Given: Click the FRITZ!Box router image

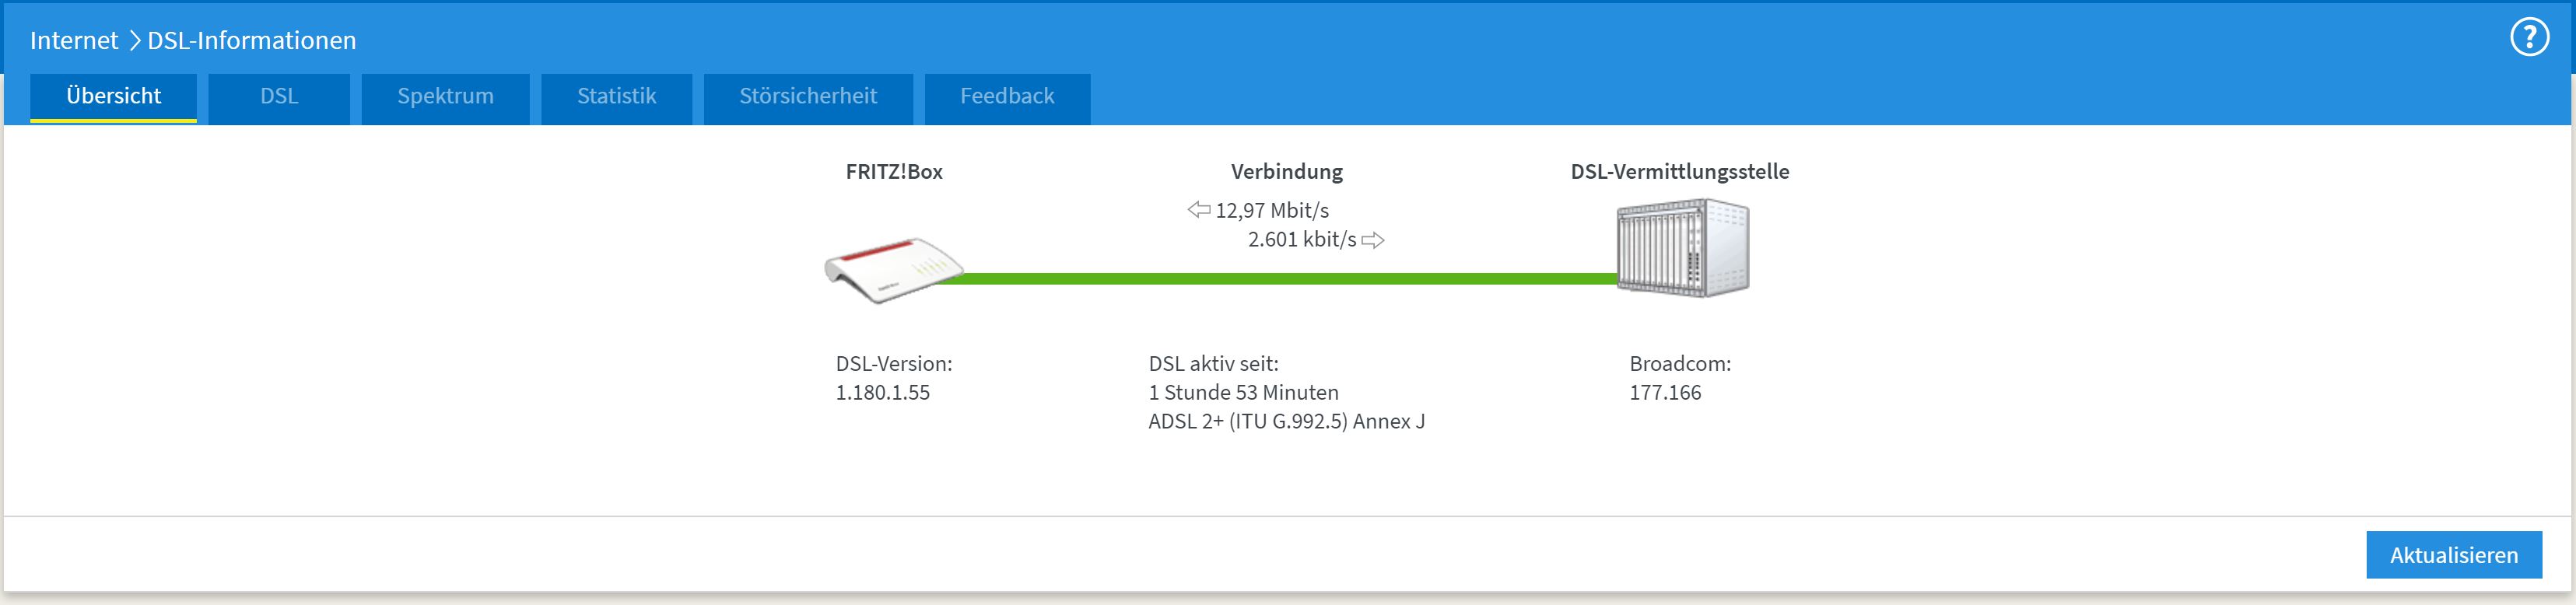Looking at the screenshot, I should tap(893, 269).
